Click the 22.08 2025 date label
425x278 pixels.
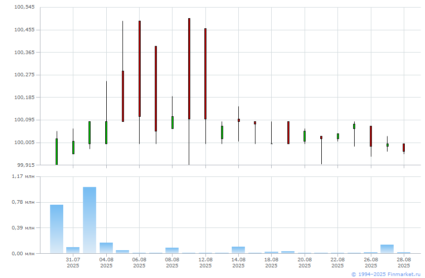tap(337, 262)
